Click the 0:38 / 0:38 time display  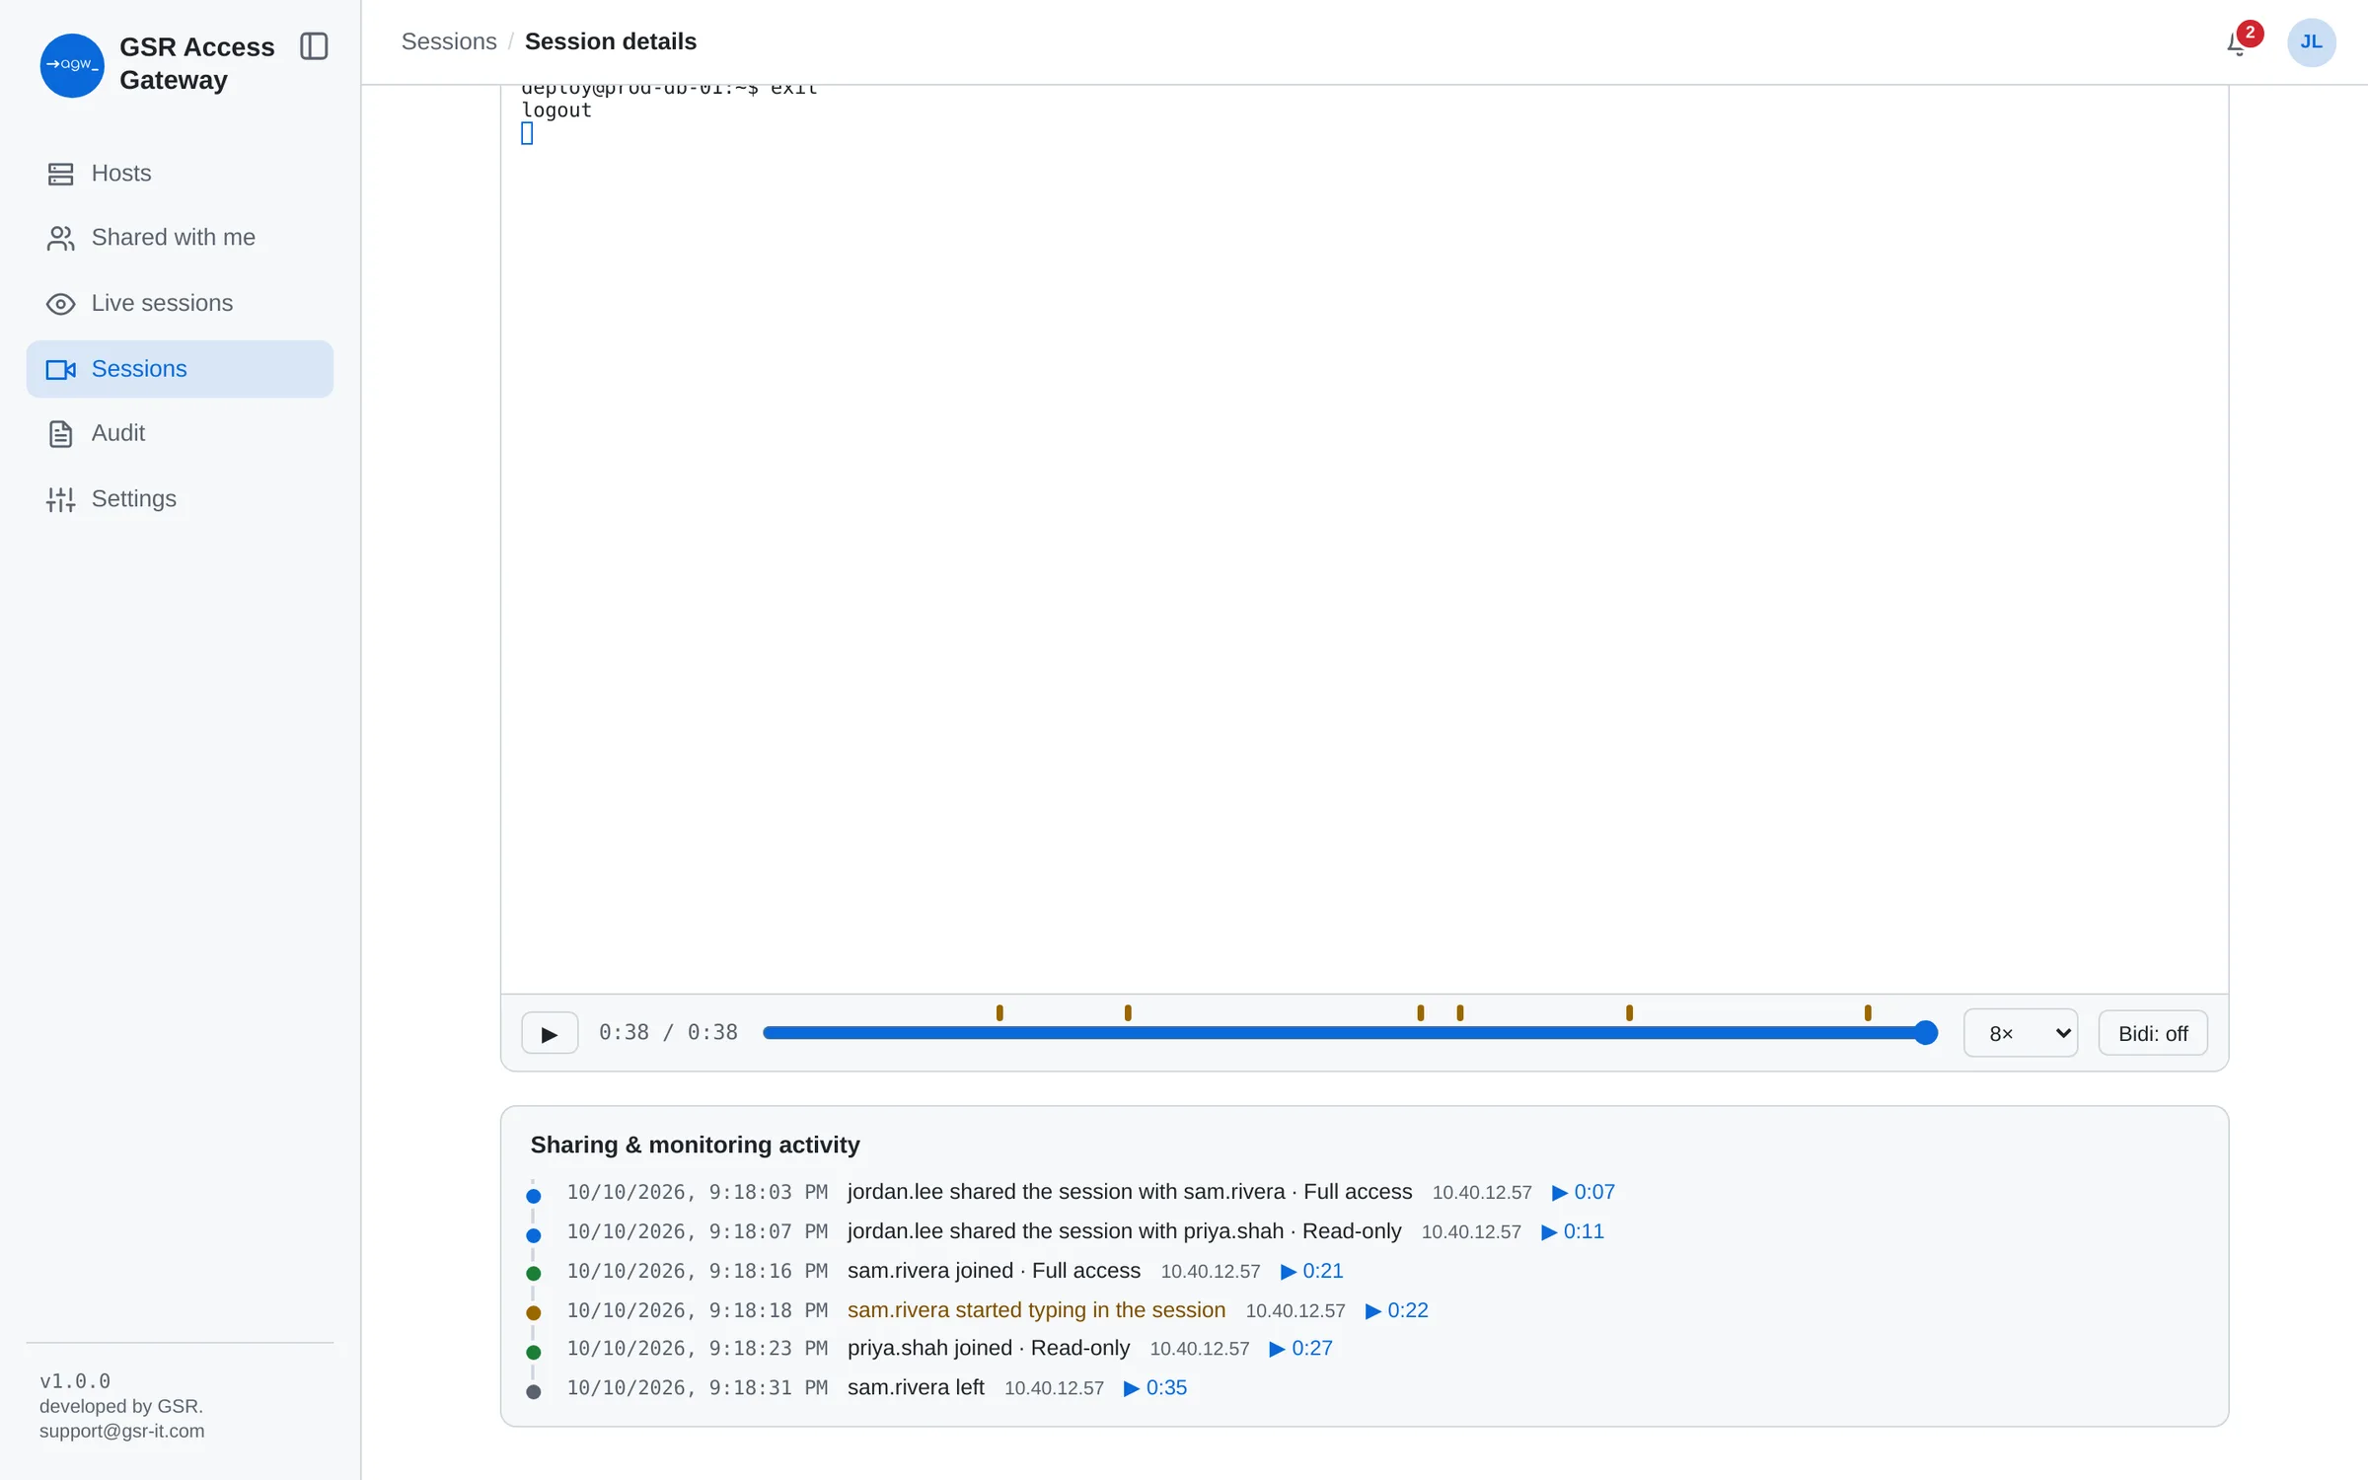coord(669,1033)
